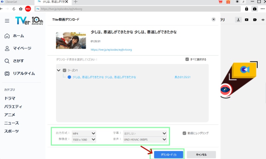
Task: Switch to light theme sun icon
Action: [237, 2]
